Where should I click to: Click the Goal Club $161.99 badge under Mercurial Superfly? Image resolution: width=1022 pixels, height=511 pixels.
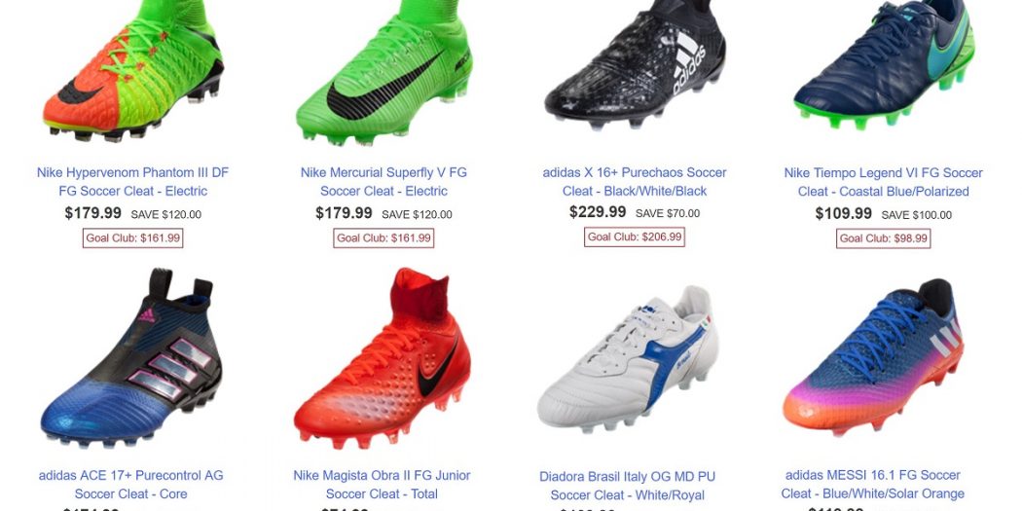[x=383, y=237]
